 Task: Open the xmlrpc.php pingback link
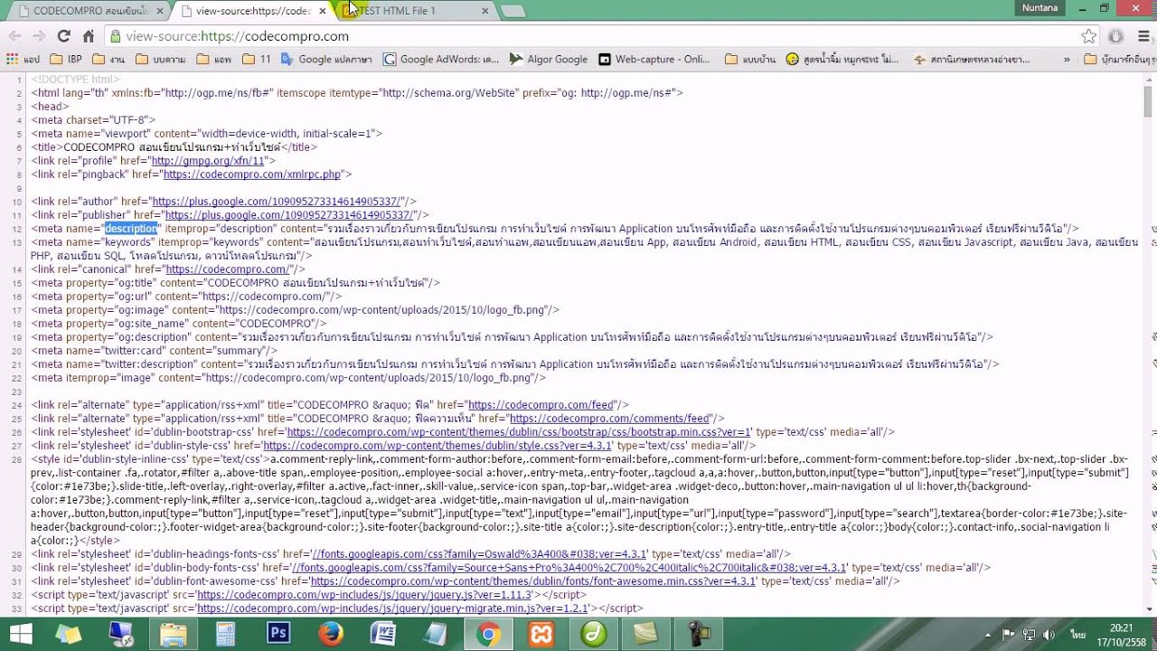pyautogui.click(x=252, y=175)
